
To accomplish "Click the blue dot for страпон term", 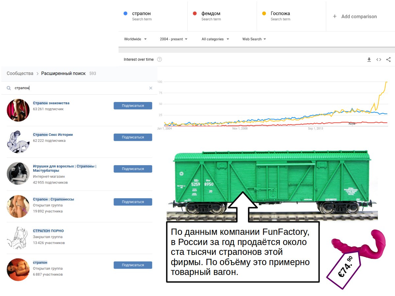I will point(125,13).
